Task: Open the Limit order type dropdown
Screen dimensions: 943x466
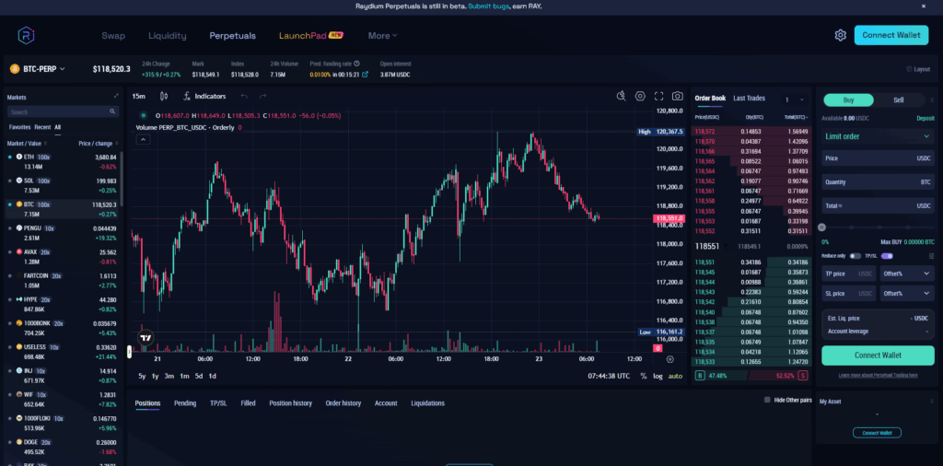Action: (878, 136)
